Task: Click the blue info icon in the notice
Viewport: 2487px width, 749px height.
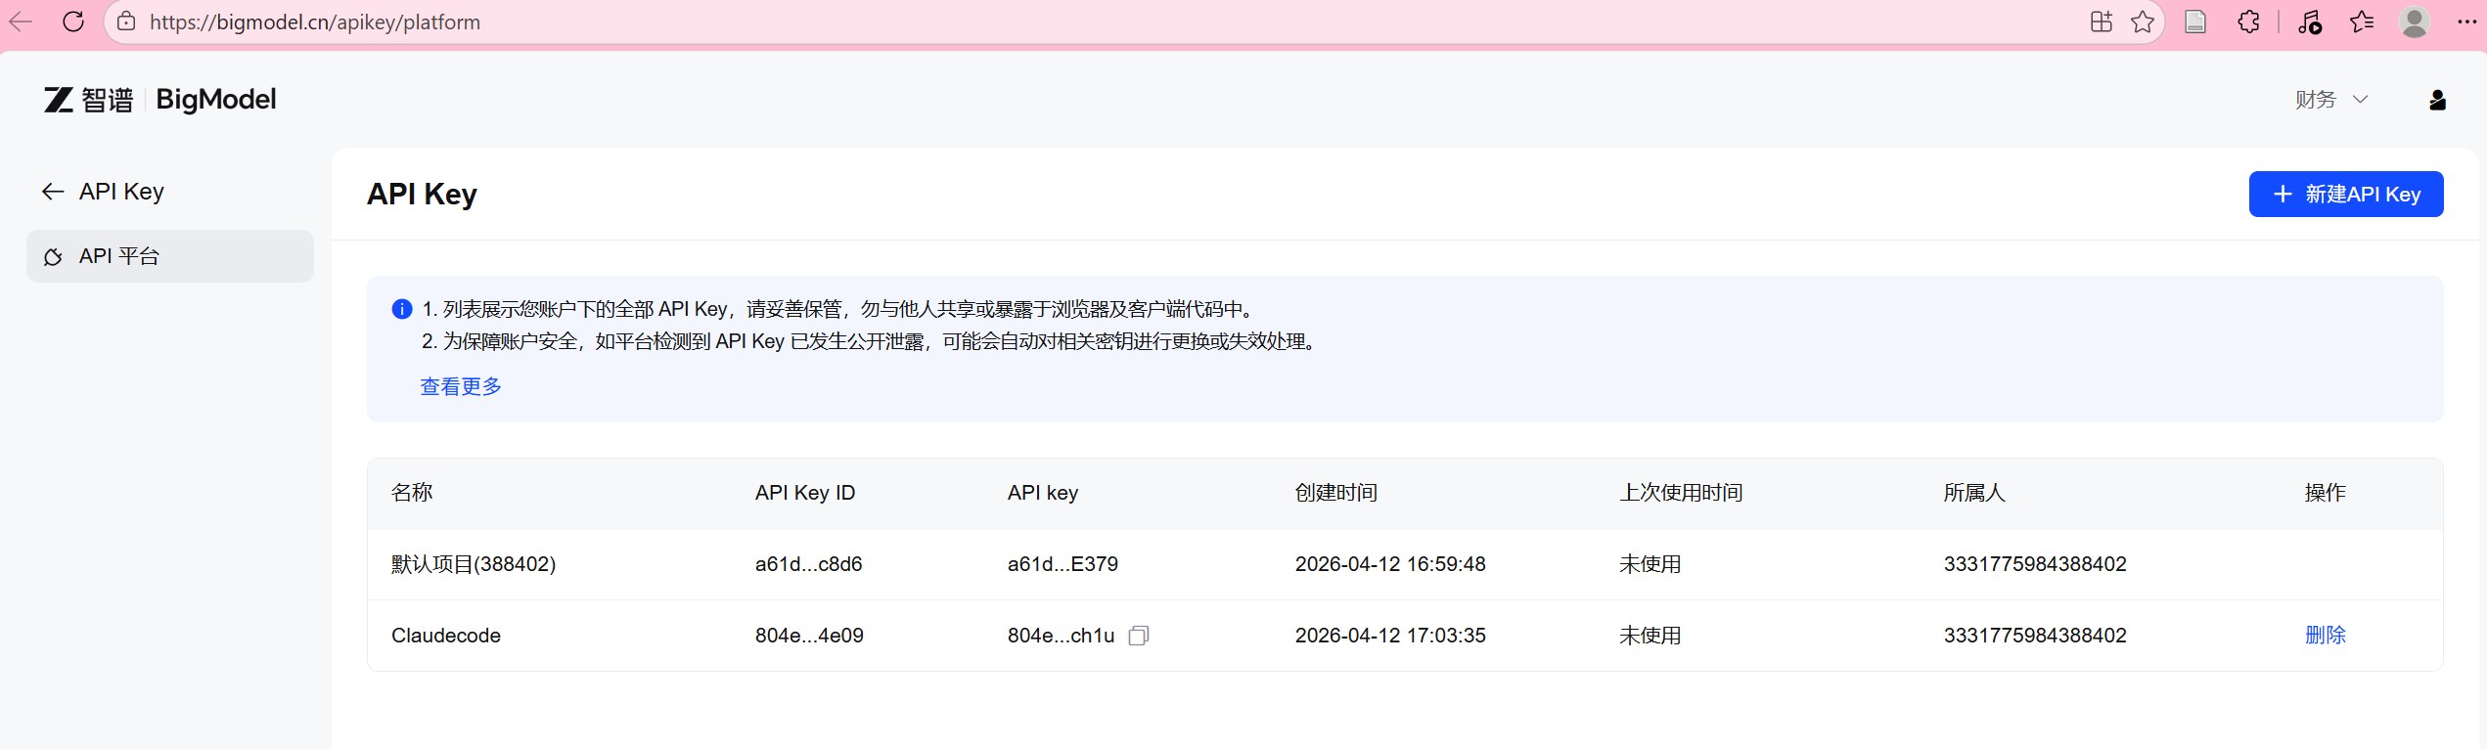Action: pos(402,309)
